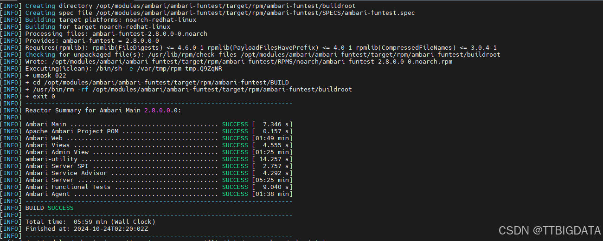Viewport: 603px width, 241px height.
Task: Click the 'BUILD SUCCESS' text
Action: coord(49,208)
